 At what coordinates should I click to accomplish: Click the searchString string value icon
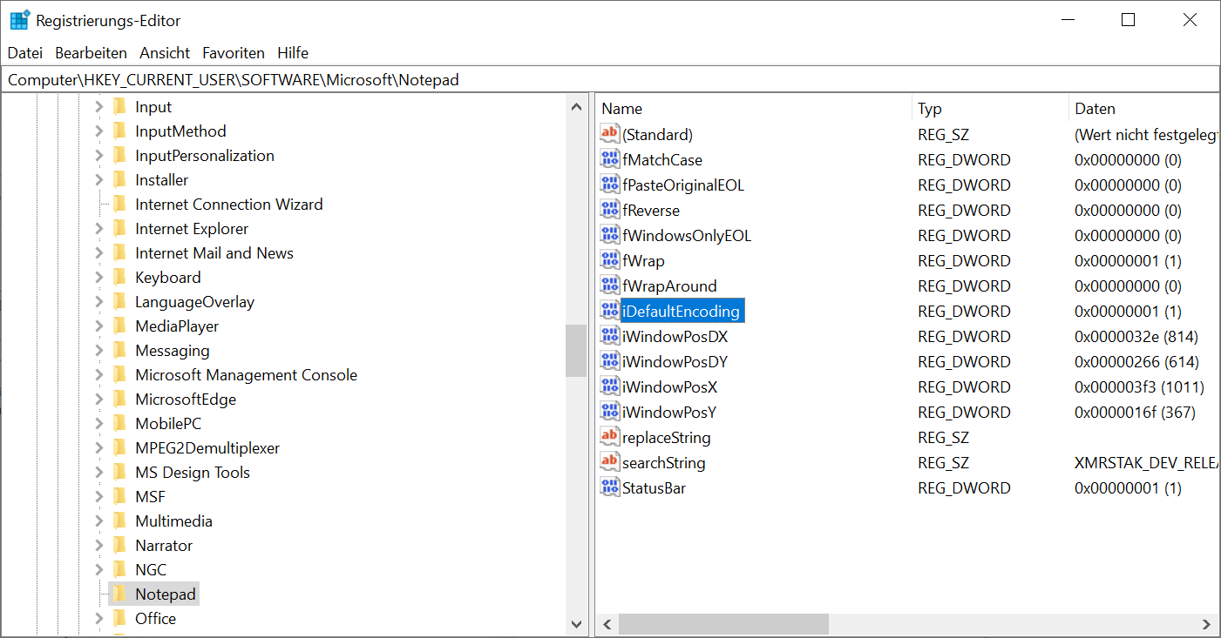pyautogui.click(x=610, y=462)
